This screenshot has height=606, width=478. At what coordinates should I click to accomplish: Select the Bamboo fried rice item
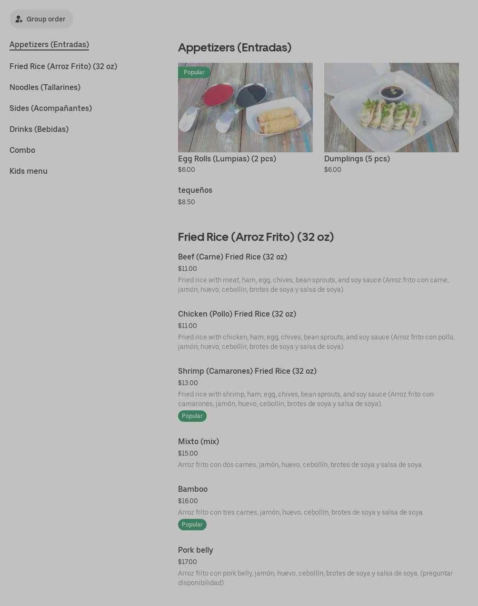pyautogui.click(x=193, y=489)
